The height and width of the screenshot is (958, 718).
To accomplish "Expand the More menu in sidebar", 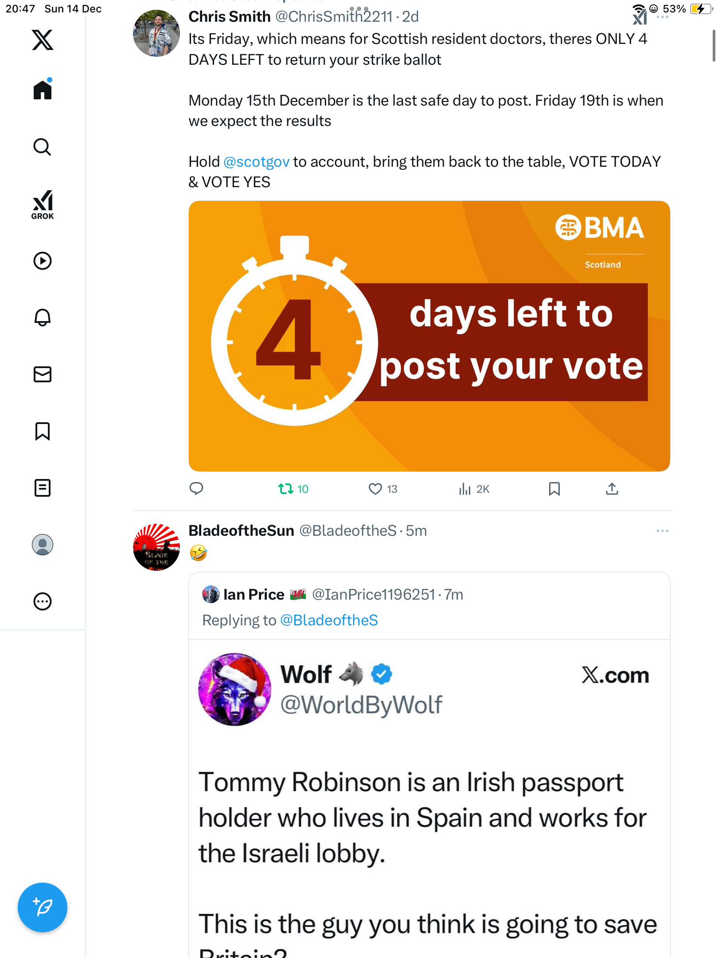I will (x=43, y=601).
